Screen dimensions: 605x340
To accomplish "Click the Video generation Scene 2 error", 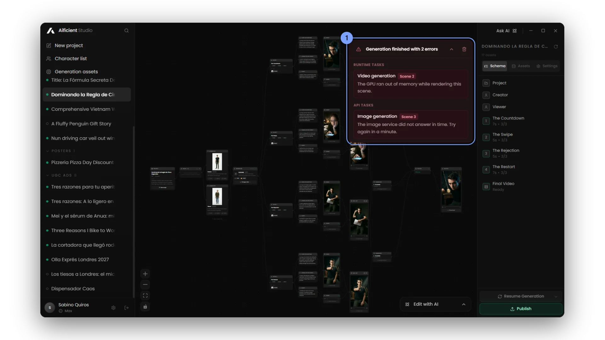I will pos(411,84).
